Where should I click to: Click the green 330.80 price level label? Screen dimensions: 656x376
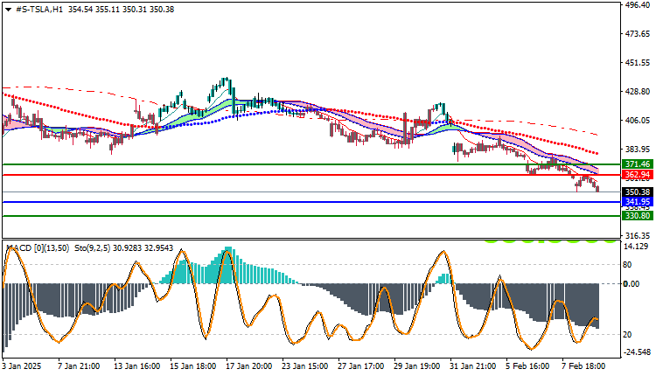pos(637,216)
